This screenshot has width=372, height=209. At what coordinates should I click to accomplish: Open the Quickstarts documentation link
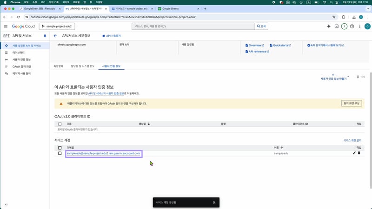(x=280, y=45)
